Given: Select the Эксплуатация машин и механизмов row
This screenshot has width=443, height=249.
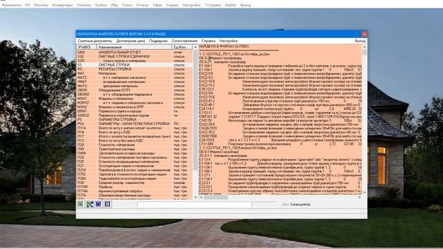Looking at the screenshot, I should (x=134, y=166).
